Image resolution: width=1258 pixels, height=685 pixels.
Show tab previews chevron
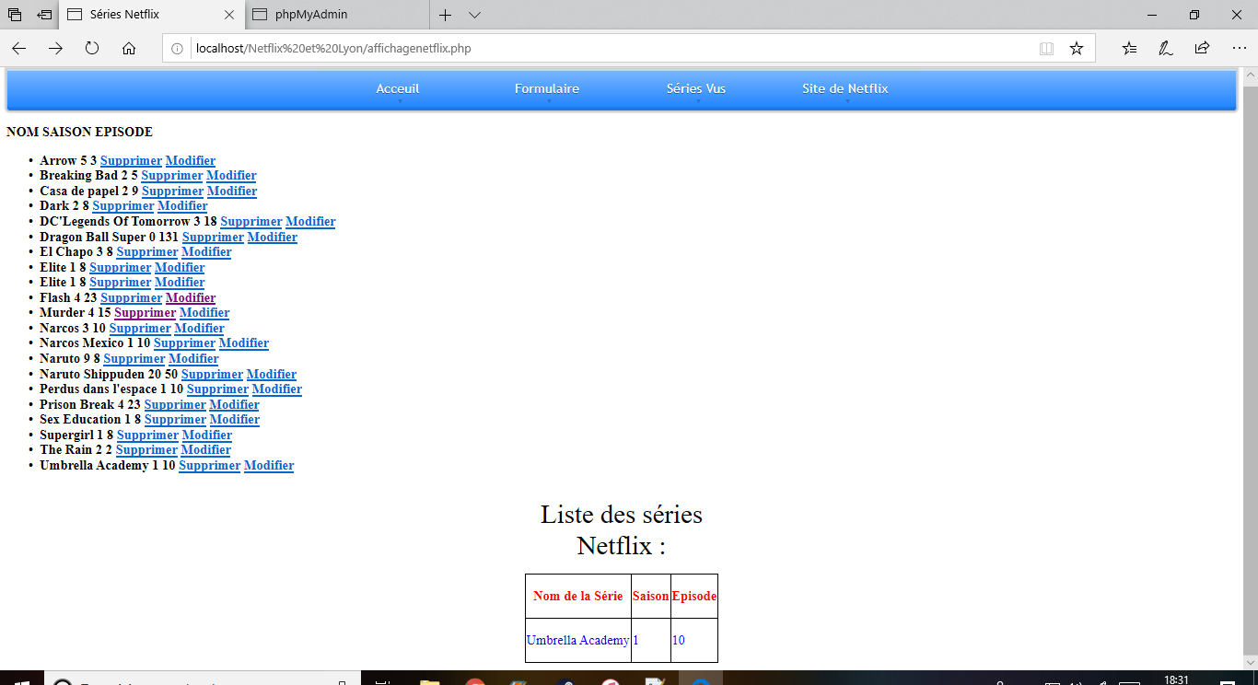474,15
